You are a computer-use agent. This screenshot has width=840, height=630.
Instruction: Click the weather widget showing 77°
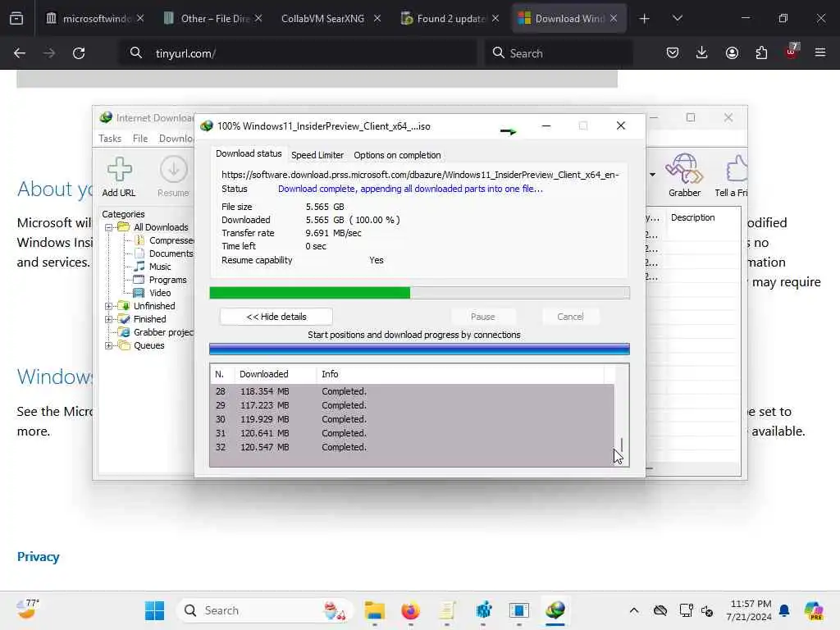[27, 609]
